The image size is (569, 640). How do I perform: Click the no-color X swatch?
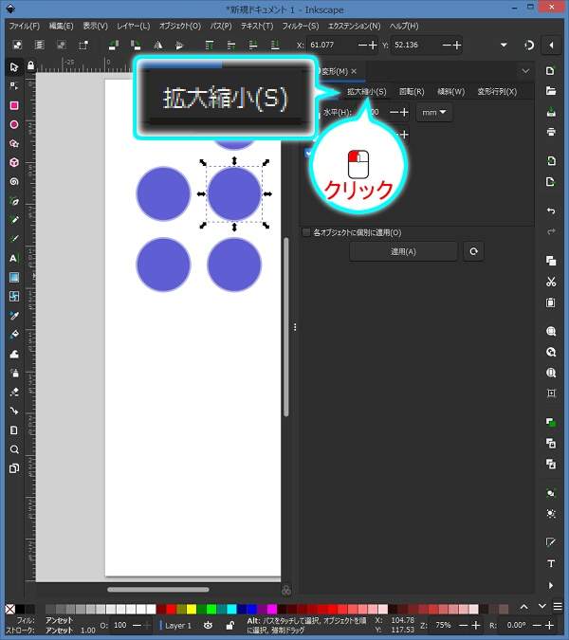point(10,610)
